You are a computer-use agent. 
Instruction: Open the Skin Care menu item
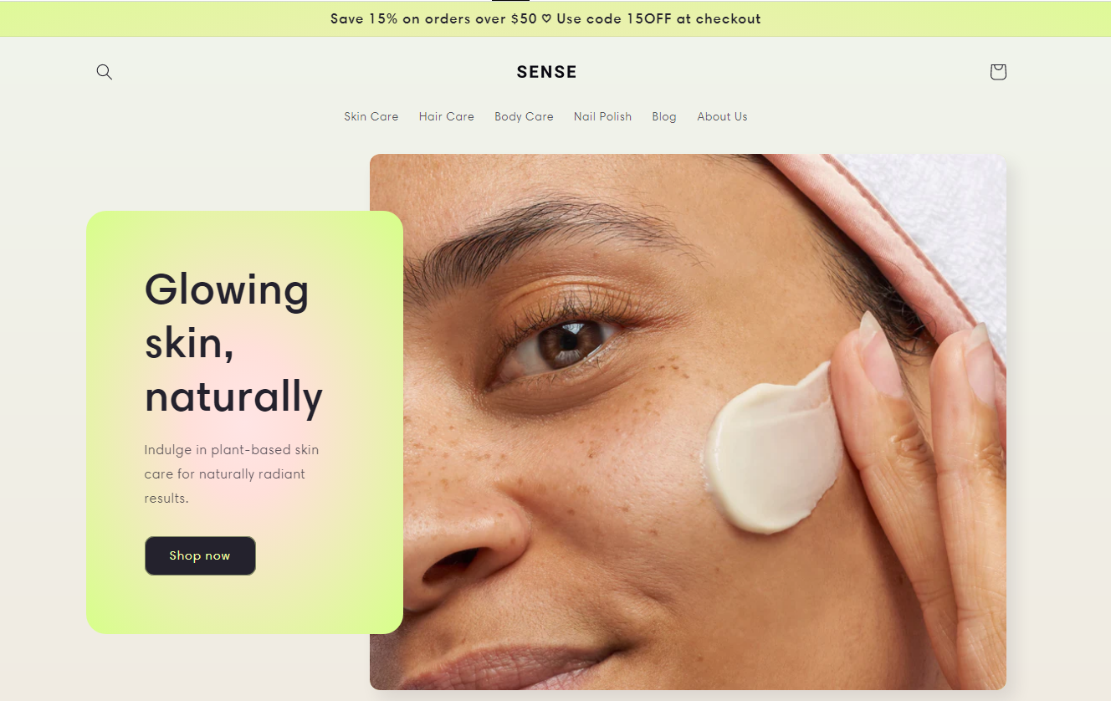tap(371, 116)
